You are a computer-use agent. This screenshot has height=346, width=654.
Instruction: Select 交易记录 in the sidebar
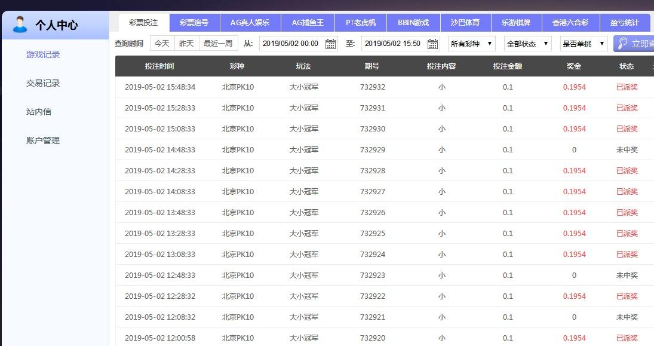click(43, 83)
